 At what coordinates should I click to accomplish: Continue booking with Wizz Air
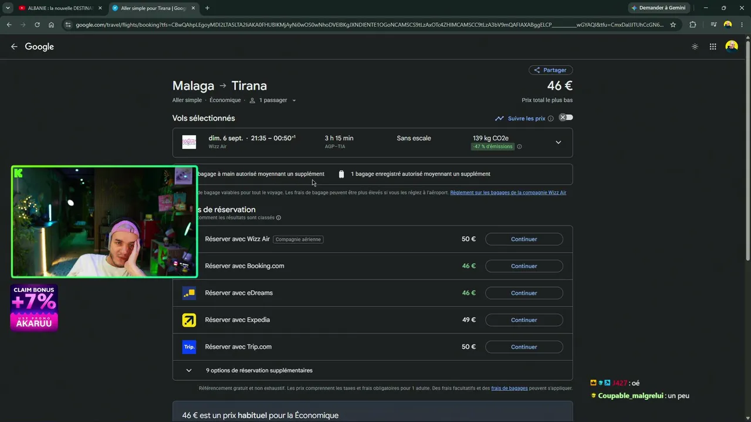pyautogui.click(x=524, y=239)
